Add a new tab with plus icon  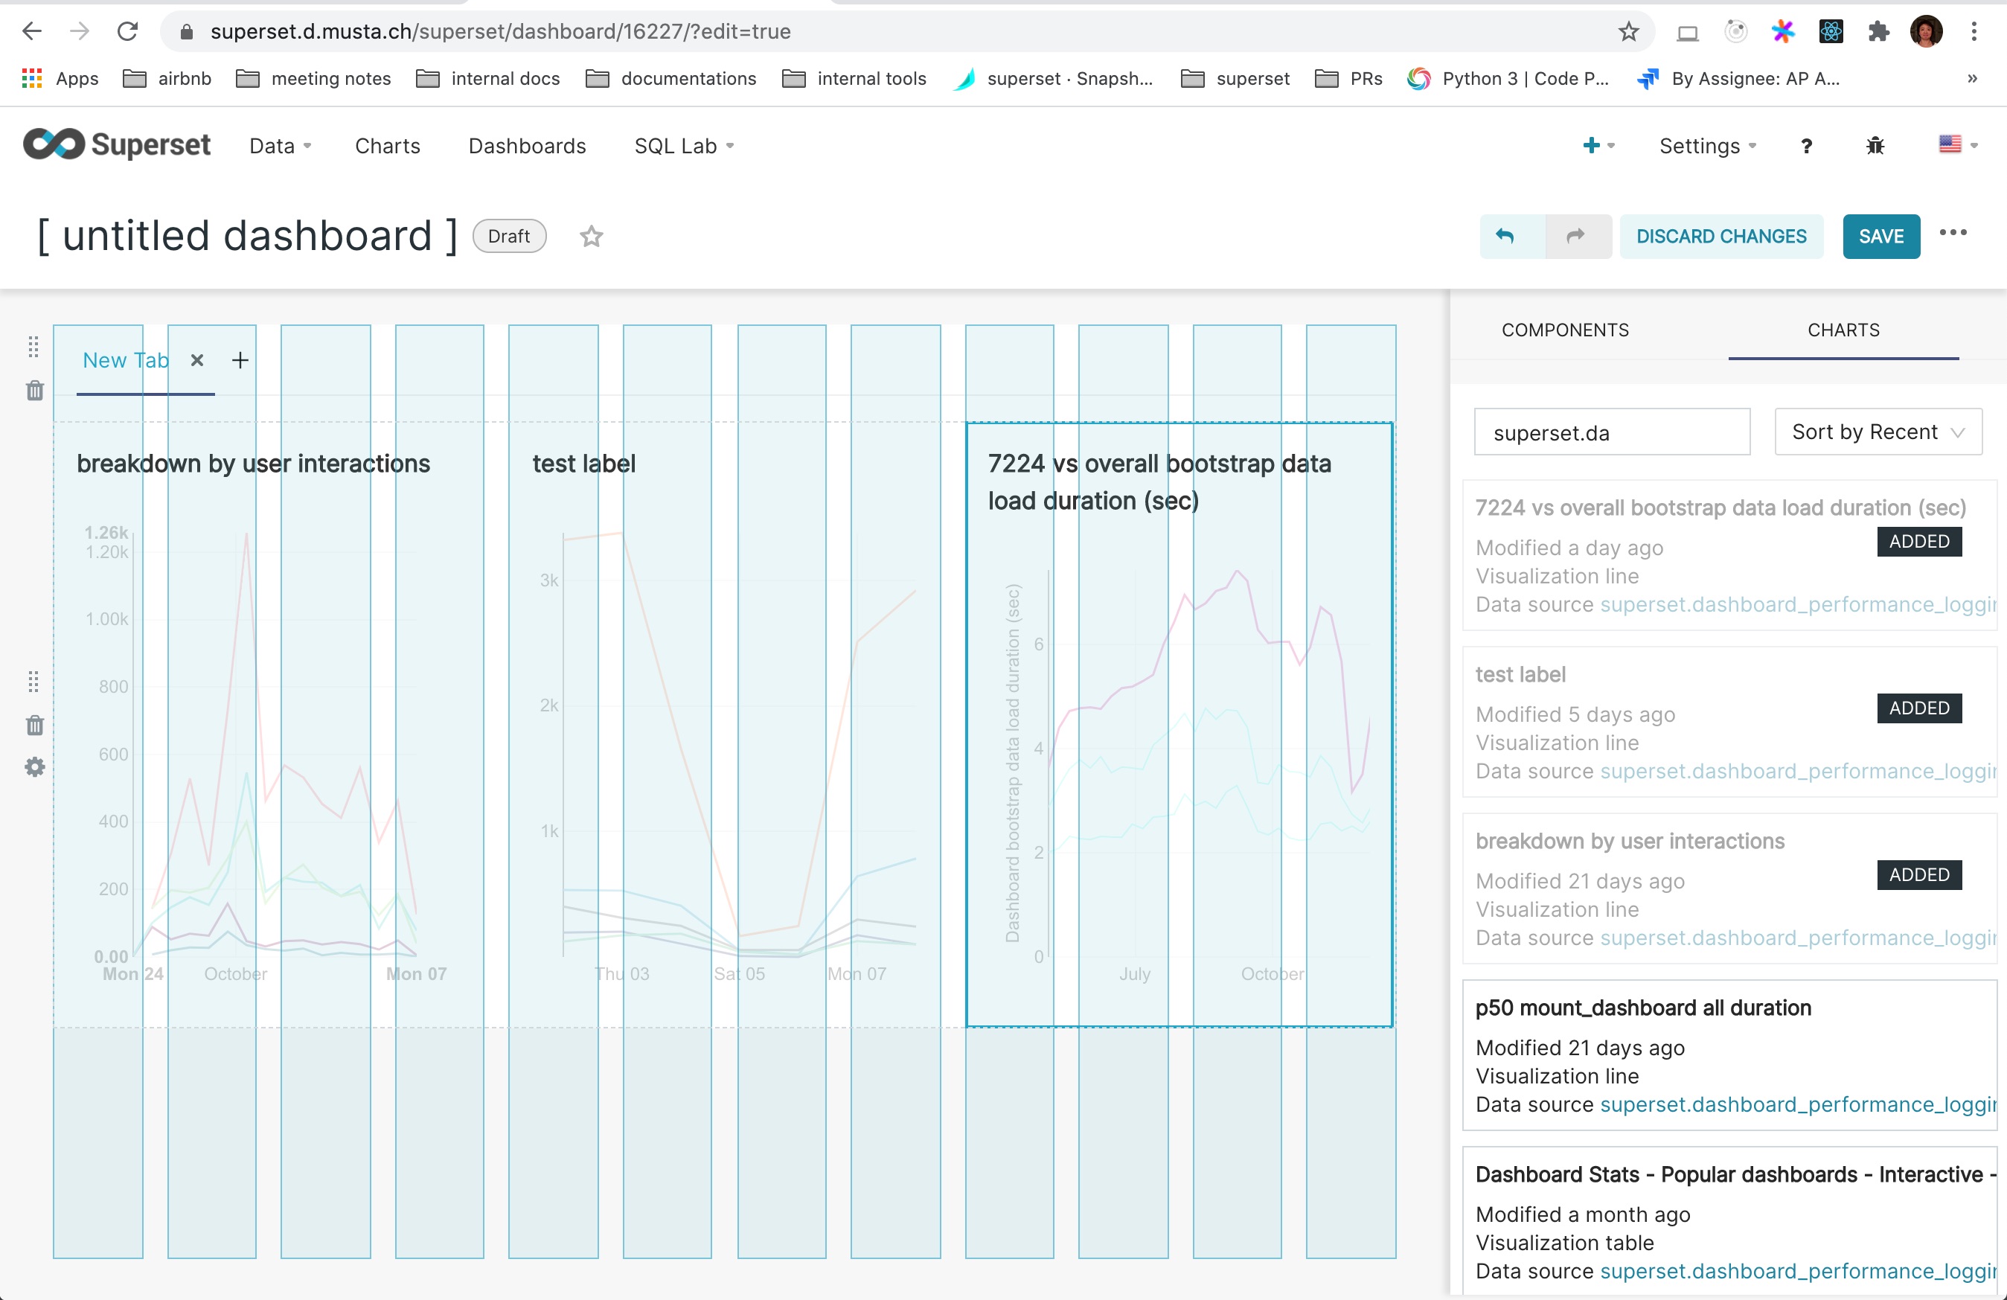[240, 361]
